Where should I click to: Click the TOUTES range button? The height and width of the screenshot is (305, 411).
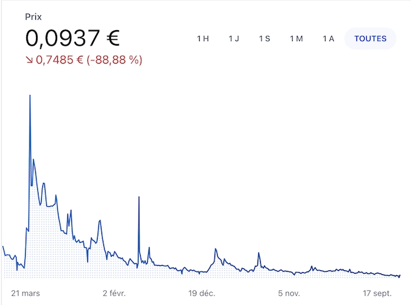pos(371,39)
